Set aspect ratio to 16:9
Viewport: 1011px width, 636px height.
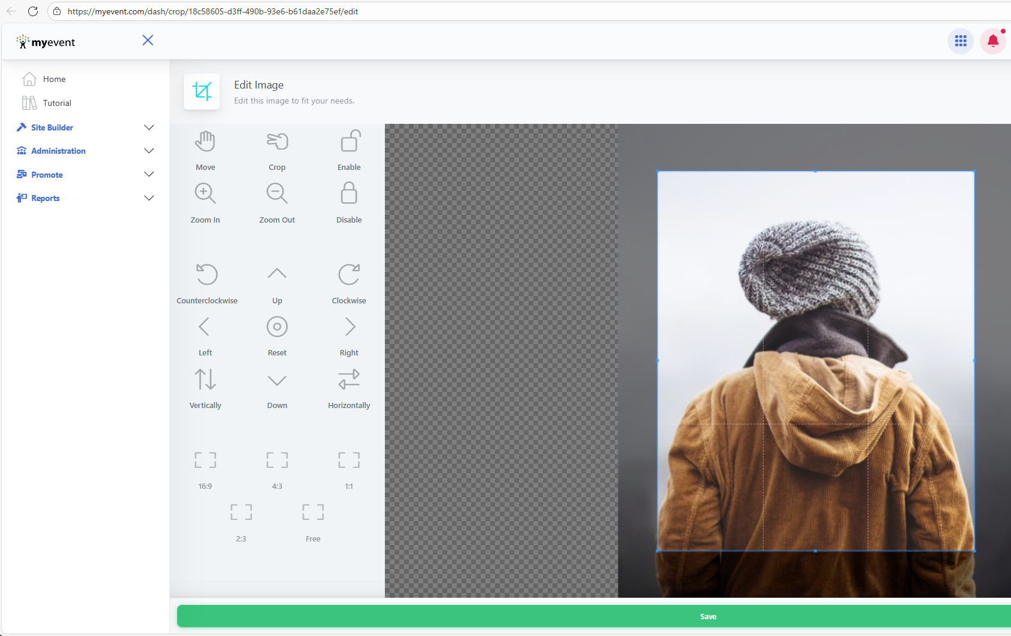click(x=205, y=460)
